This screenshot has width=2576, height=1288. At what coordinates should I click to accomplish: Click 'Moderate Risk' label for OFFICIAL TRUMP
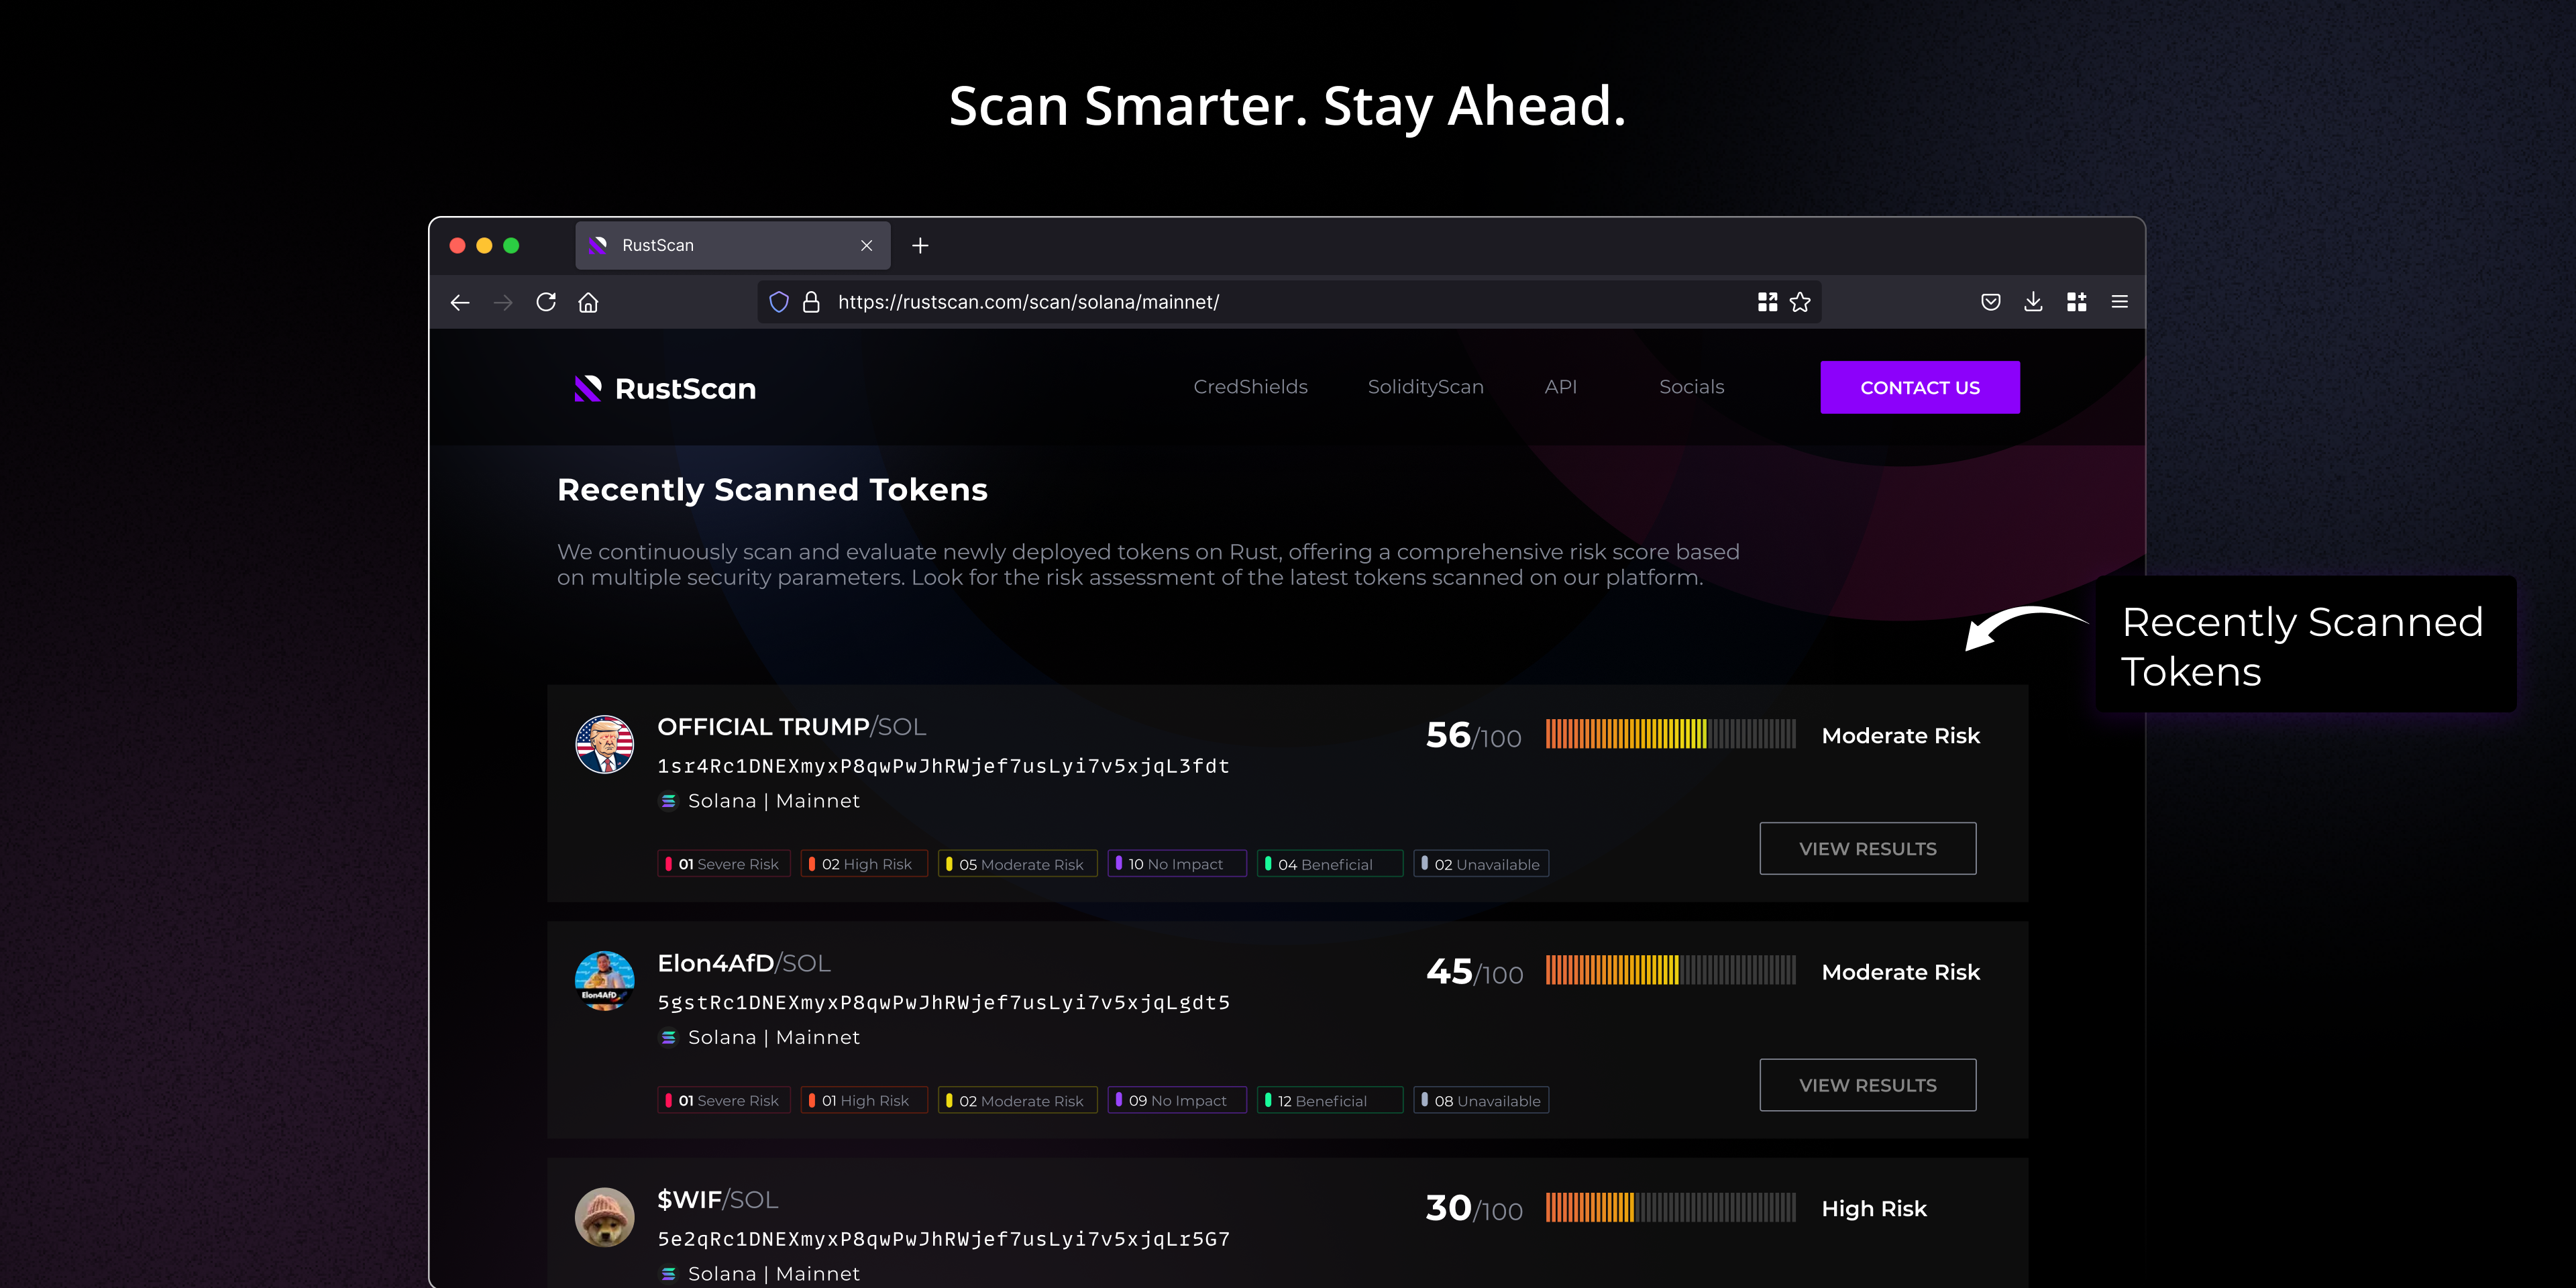tap(1900, 736)
